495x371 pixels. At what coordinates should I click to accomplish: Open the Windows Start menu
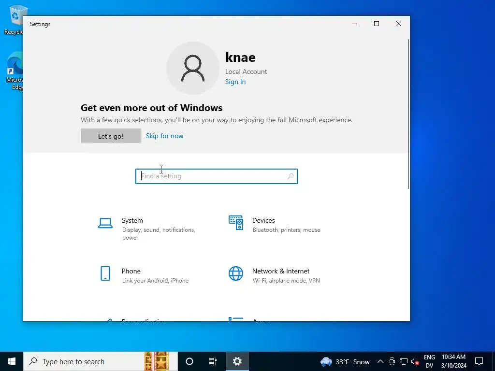(x=12, y=361)
